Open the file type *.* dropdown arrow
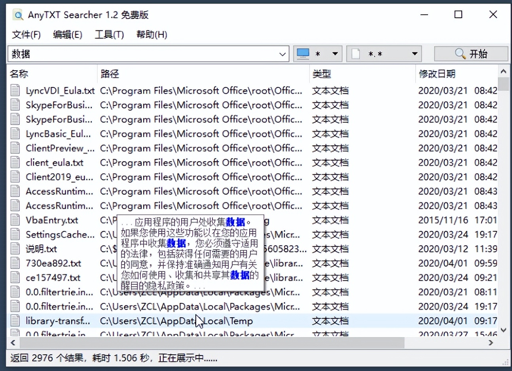The width and height of the screenshot is (512, 371). pos(415,54)
